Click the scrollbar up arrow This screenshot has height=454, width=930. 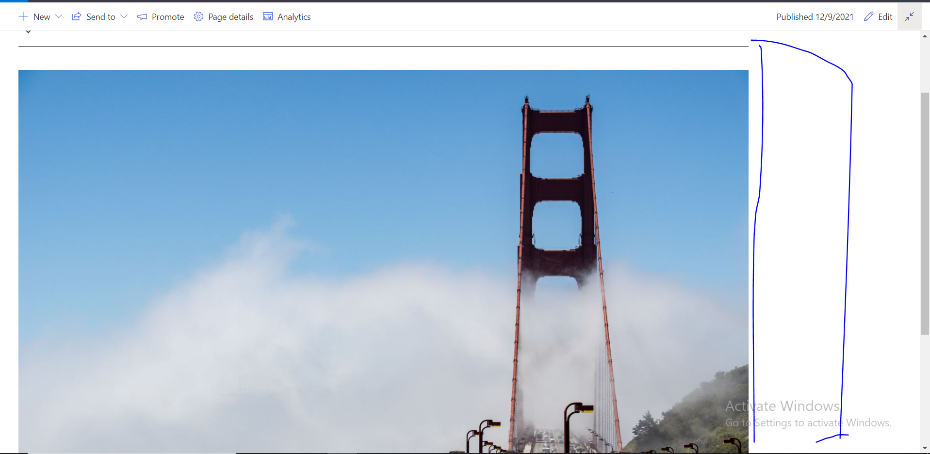pyautogui.click(x=925, y=36)
